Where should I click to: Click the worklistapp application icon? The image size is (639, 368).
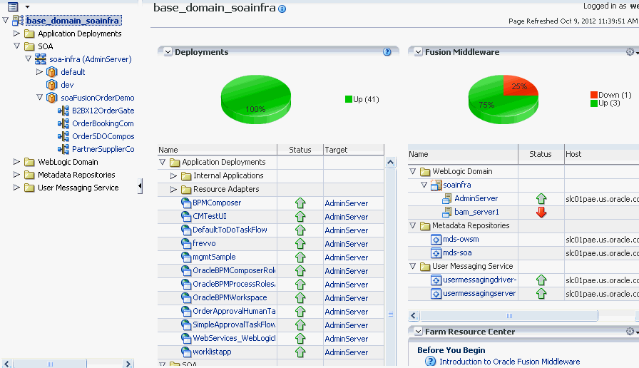coord(186,352)
